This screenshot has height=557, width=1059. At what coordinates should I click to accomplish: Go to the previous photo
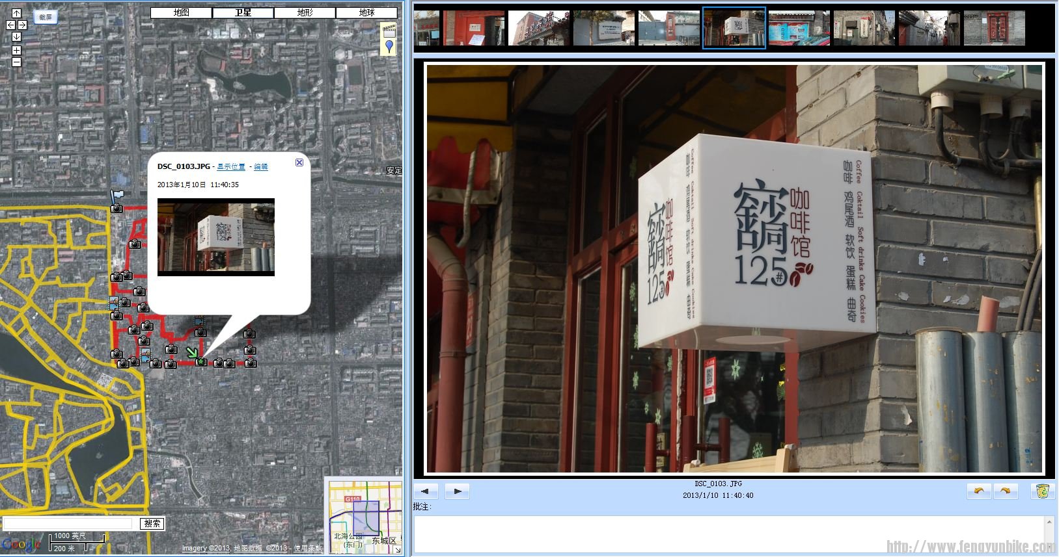coord(426,491)
